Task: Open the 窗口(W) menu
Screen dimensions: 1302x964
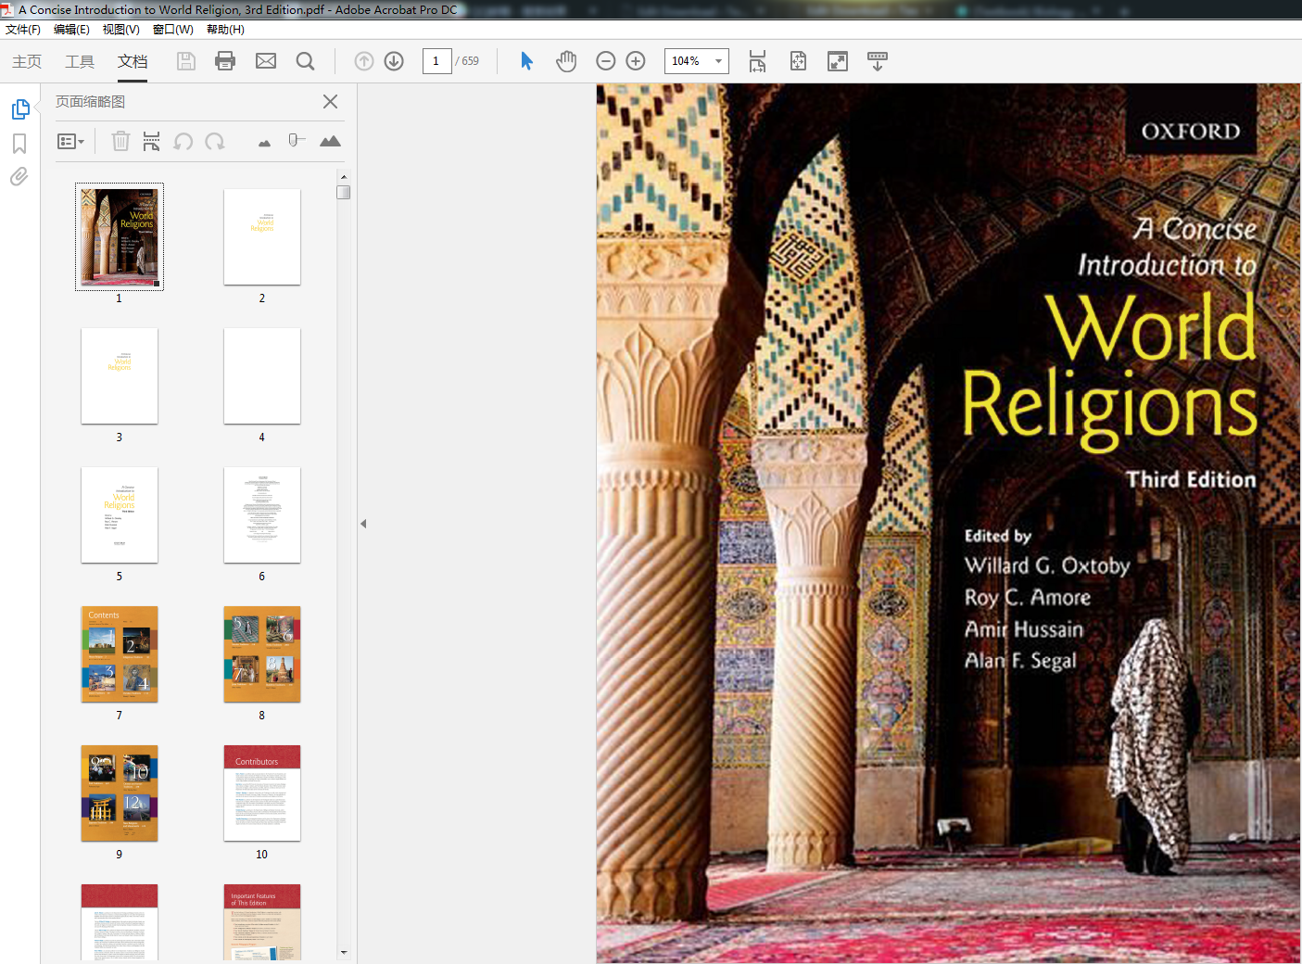Action: 173,30
